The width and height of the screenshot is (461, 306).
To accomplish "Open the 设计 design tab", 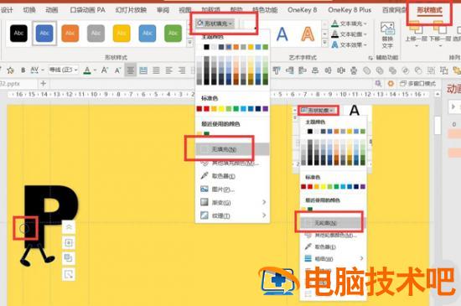I will [7, 10].
